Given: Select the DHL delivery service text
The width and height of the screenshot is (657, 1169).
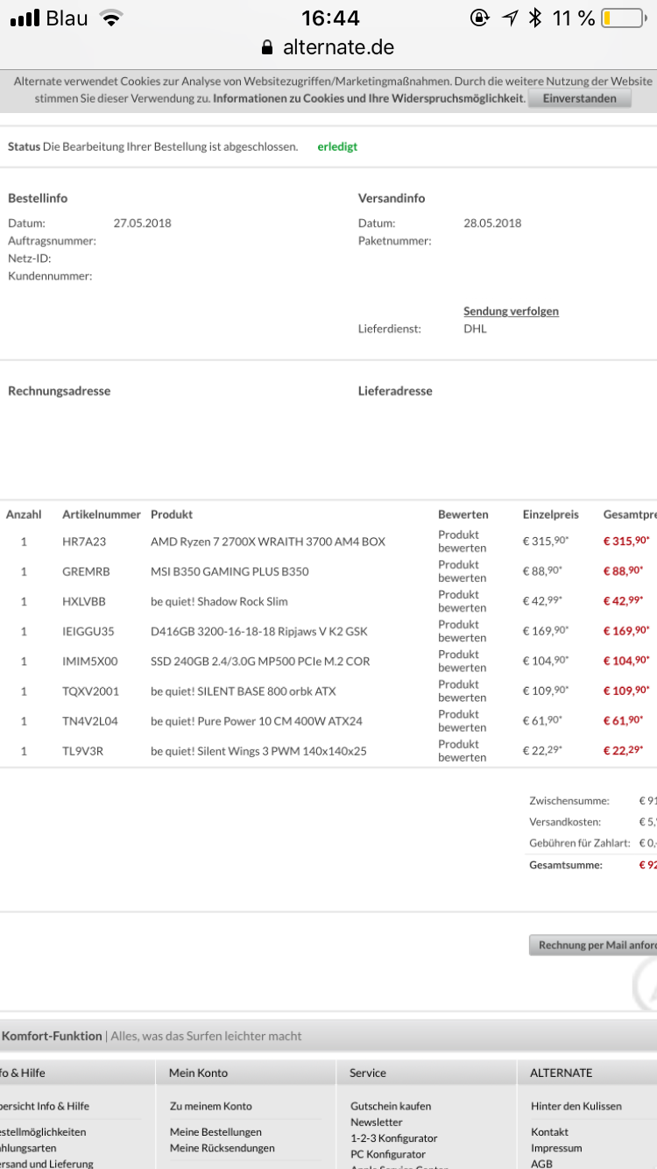Looking at the screenshot, I should [x=475, y=329].
